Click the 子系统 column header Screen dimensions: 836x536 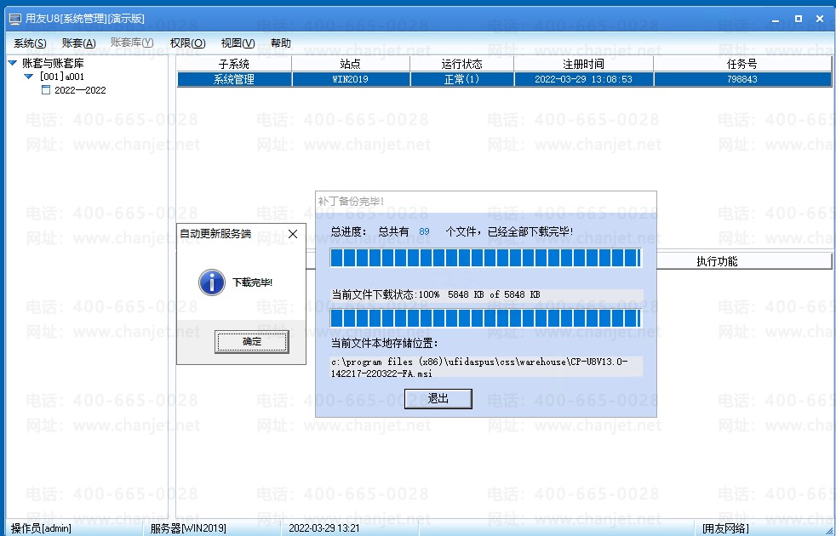coord(234,64)
